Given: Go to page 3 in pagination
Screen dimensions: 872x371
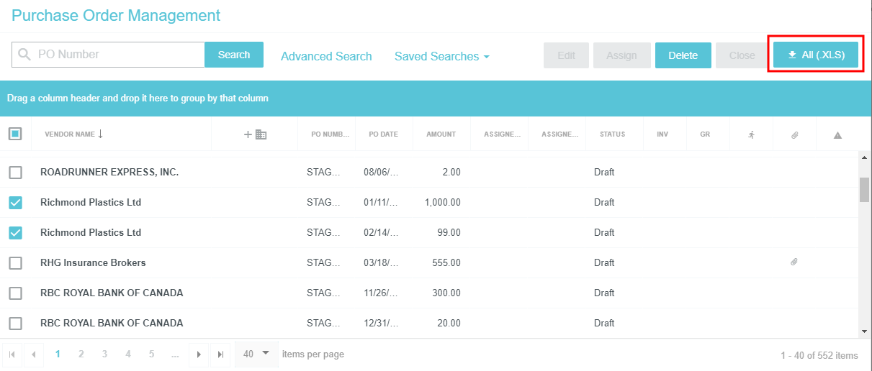Looking at the screenshot, I should [x=104, y=354].
